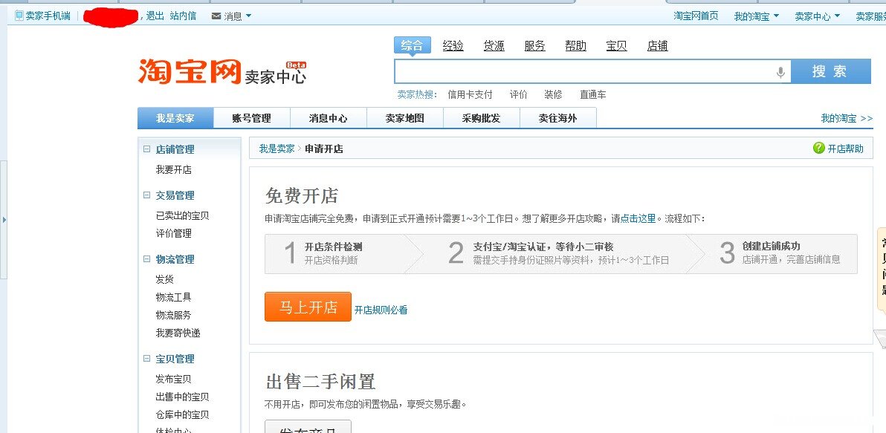
Task: Open the 卖家地图 navigation tab
Action: click(x=405, y=118)
